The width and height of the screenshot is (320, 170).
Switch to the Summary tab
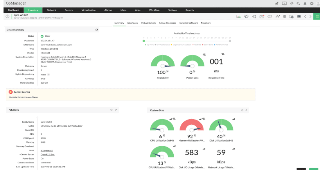[119, 23]
